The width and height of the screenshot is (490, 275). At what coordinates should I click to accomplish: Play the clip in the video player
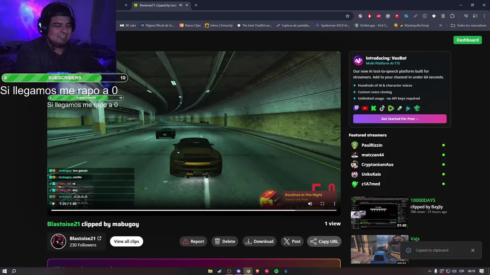[x=53, y=204]
